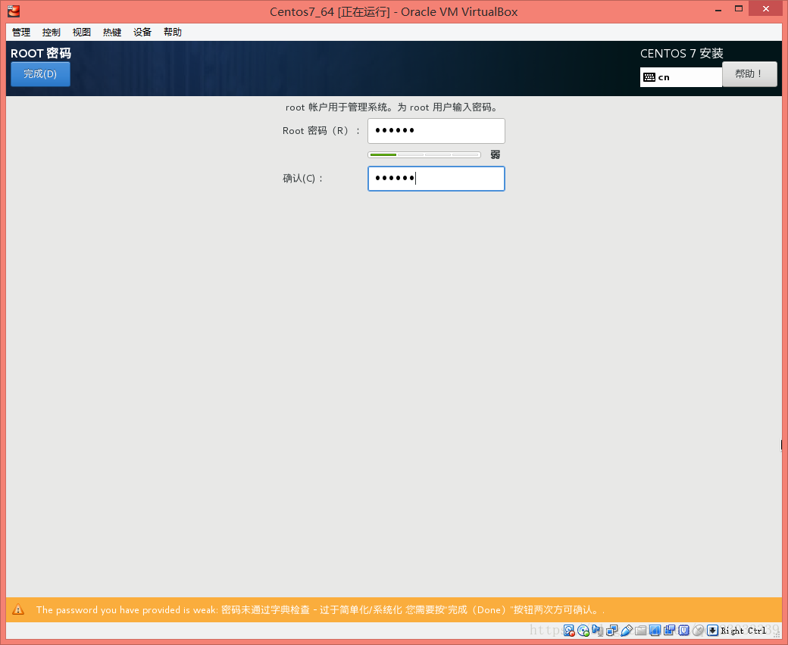The width and height of the screenshot is (788, 645).
Task: Click the 帮助! help button
Action: point(749,73)
